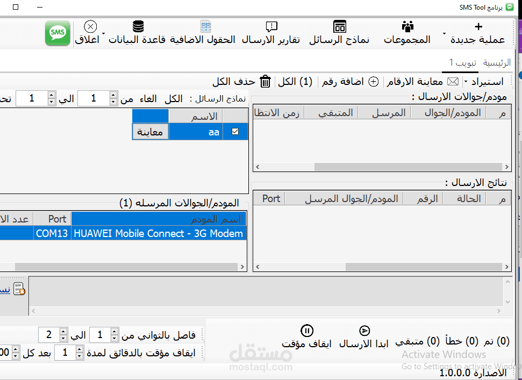Click الرقم column header in results
The width and height of the screenshot is (522, 380).
(x=423, y=199)
